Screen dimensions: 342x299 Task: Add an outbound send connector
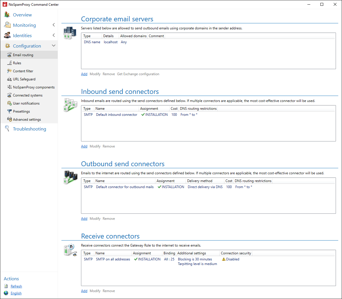[x=84, y=219]
